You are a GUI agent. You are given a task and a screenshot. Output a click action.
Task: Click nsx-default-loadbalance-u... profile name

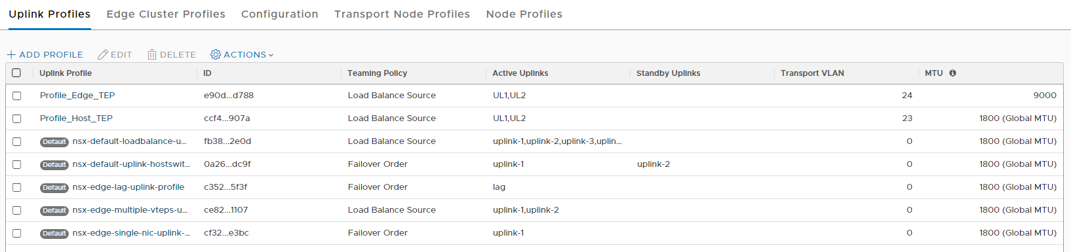click(x=129, y=141)
